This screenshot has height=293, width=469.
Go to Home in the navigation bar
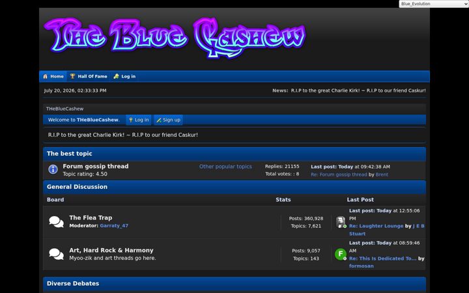(53, 77)
